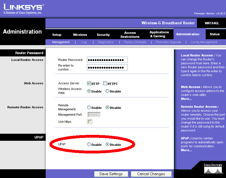Image resolution: width=226 pixels, height=178 pixels.
Task: Select Disable for Wireless Access Web
Action: 107,91
